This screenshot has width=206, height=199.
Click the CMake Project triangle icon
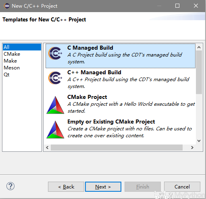pos(55,105)
